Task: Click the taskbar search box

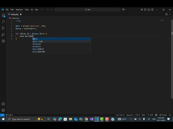Action: [26, 119]
